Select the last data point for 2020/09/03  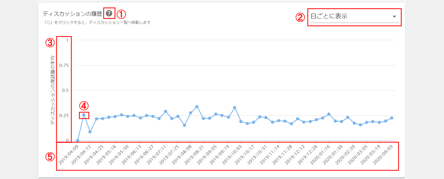point(392,118)
